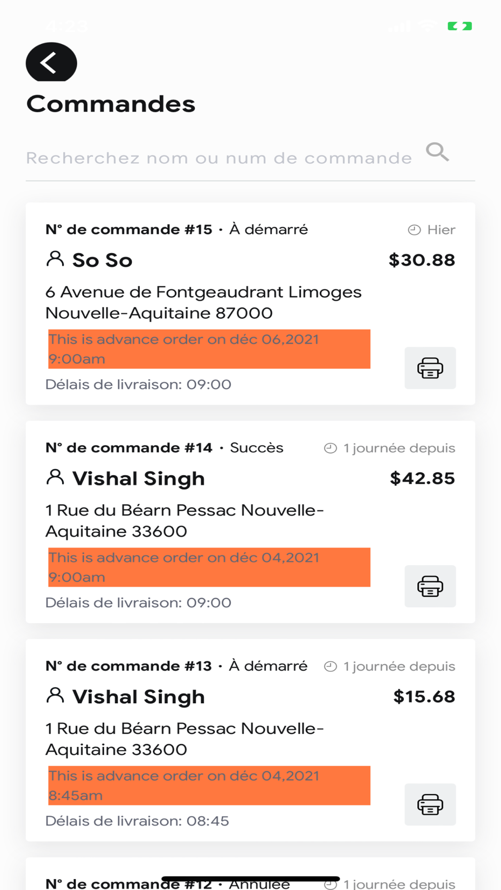Tap the back arrow button

pos(51,62)
